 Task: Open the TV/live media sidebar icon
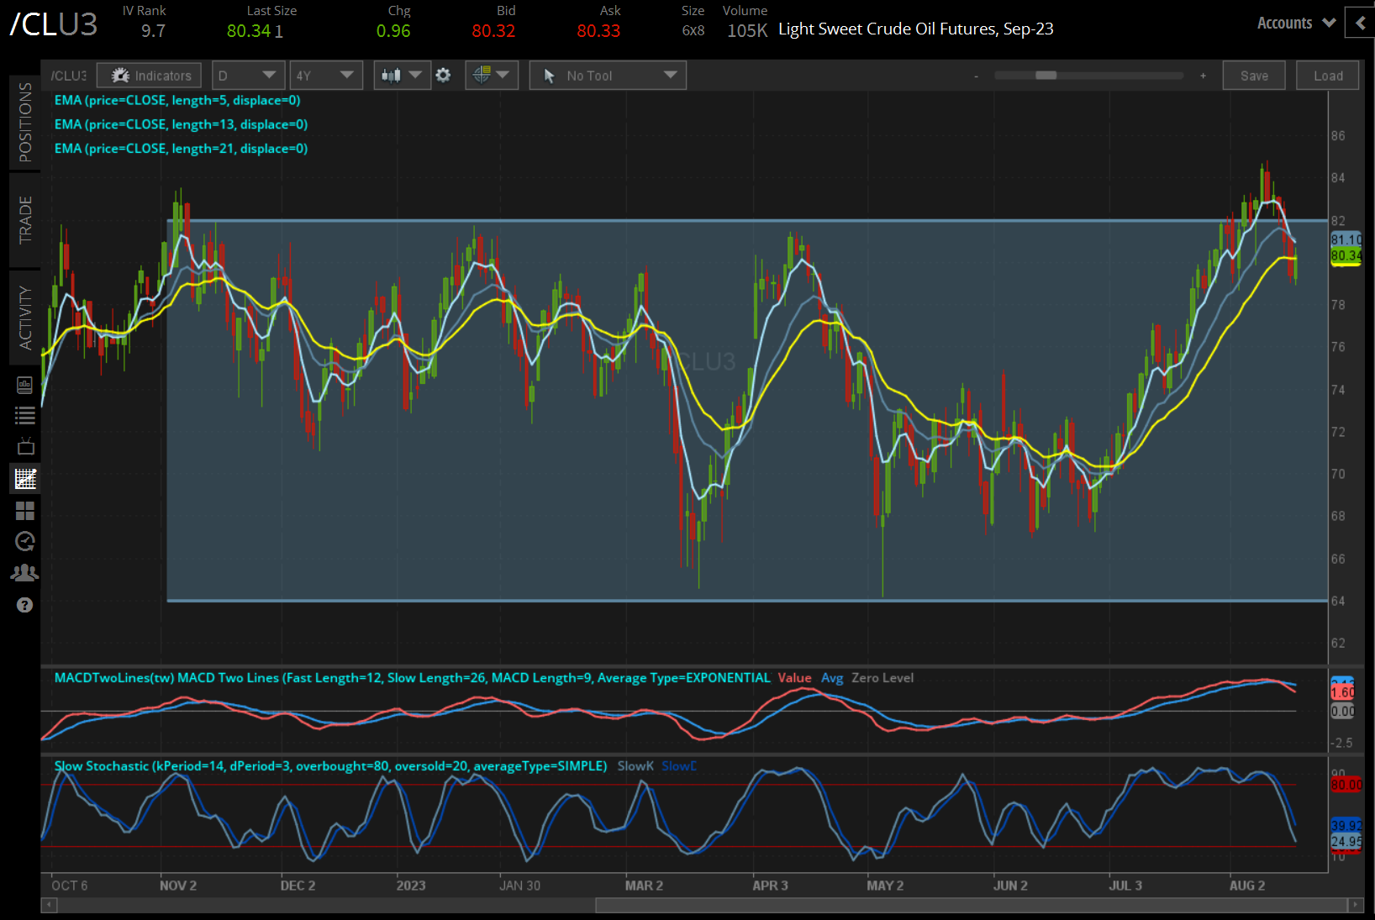point(24,446)
